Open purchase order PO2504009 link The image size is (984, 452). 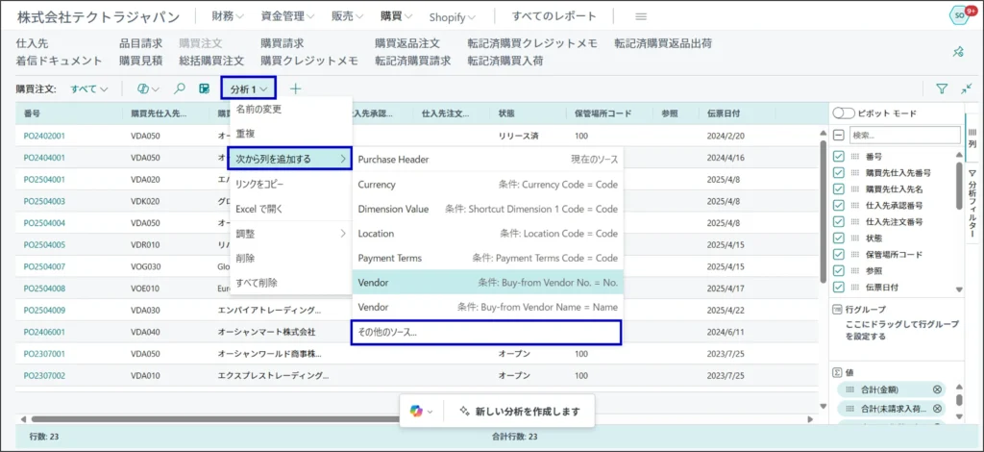pos(44,310)
